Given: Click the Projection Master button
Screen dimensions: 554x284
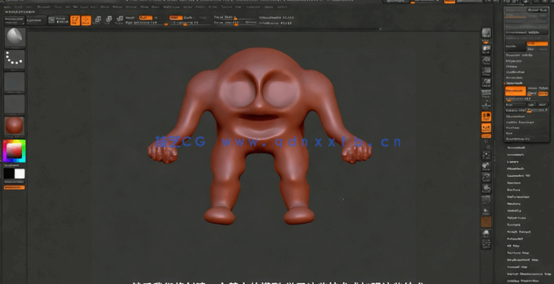Looking at the screenshot, I should [14, 20].
